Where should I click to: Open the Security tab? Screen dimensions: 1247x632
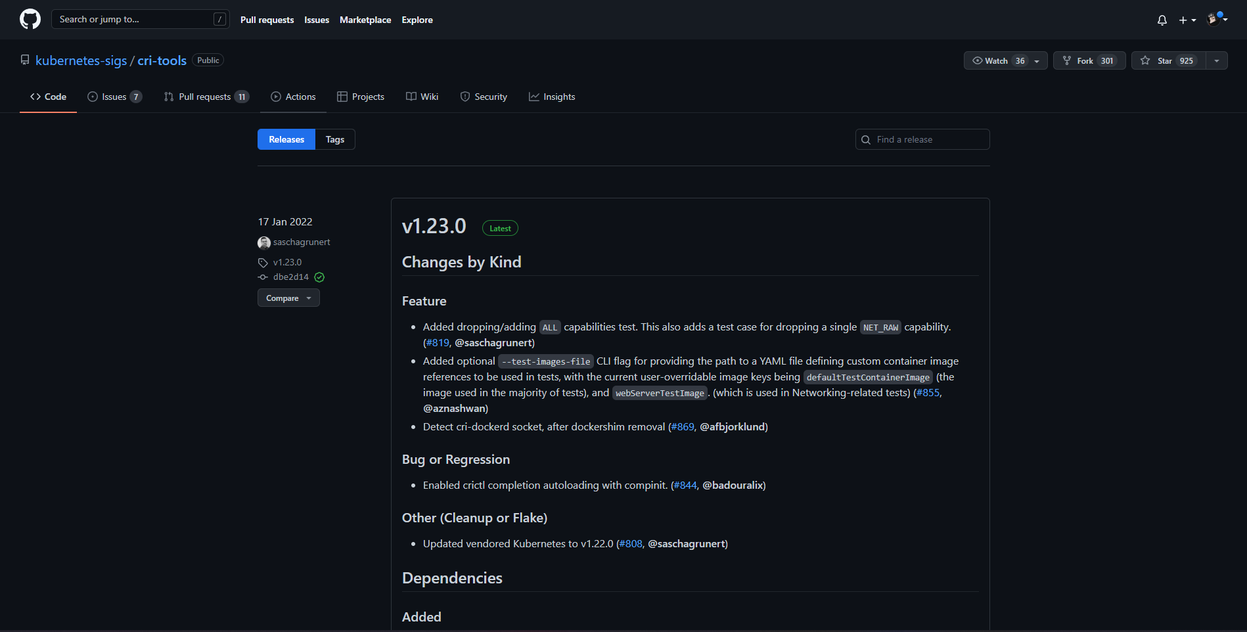click(x=484, y=97)
